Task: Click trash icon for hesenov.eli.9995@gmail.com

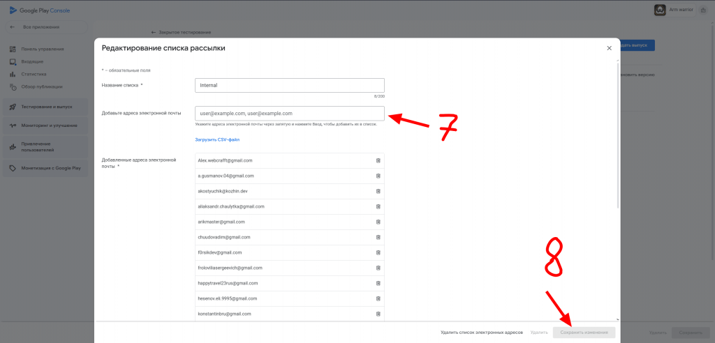Action: pos(378,298)
